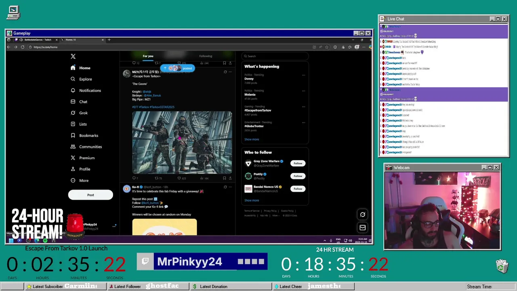Open the browser profile avatar

pyautogui.click(x=357, y=47)
